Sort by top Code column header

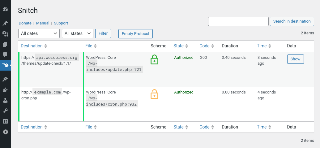204,46
